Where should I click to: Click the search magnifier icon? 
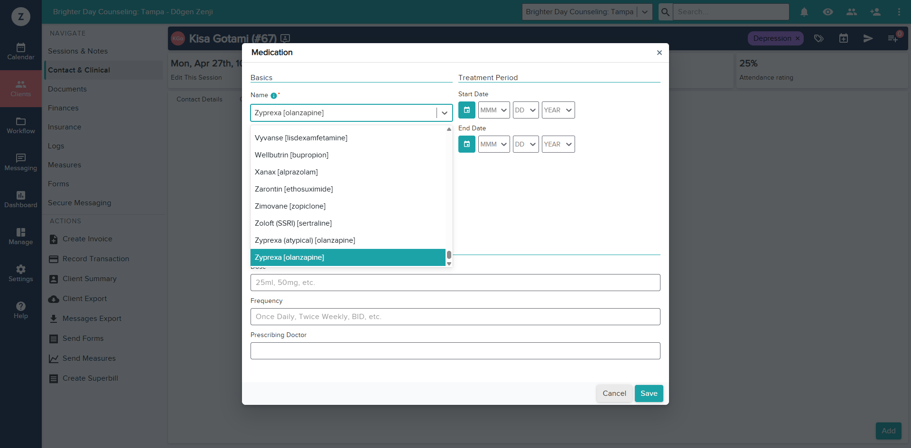coord(665,12)
